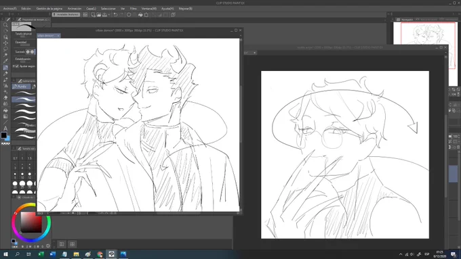The image size is (461, 259).
Task: Select the second Suavizado antialias option
Action: click(32, 52)
